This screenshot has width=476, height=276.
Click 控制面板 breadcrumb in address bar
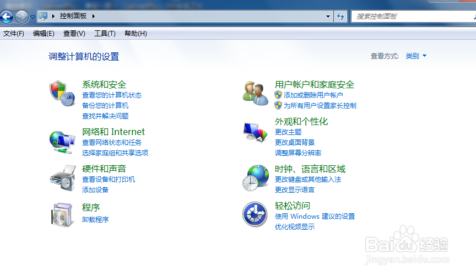[x=73, y=16]
